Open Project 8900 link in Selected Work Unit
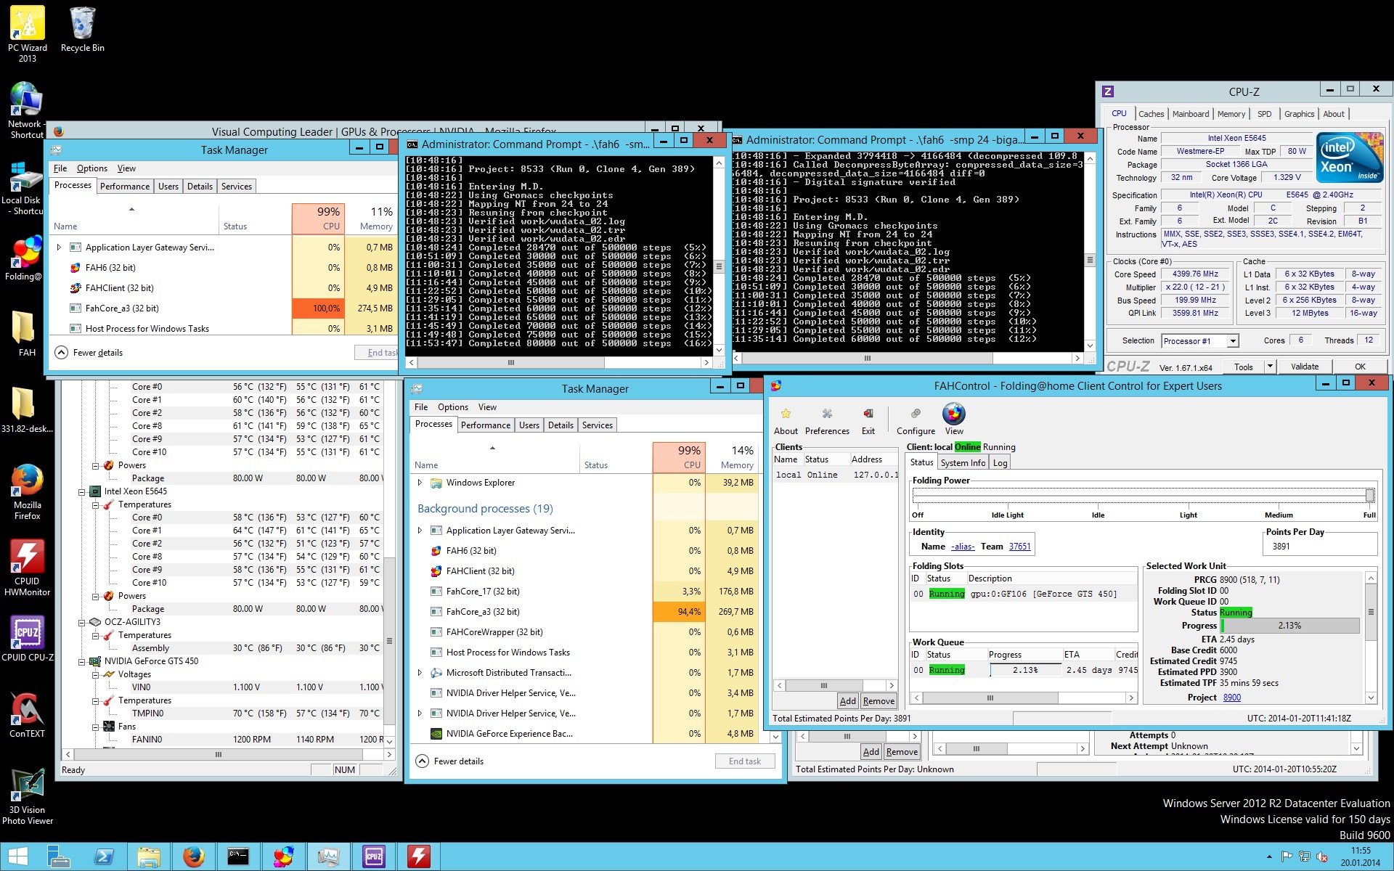The height and width of the screenshot is (871, 1394). (x=1232, y=698)
